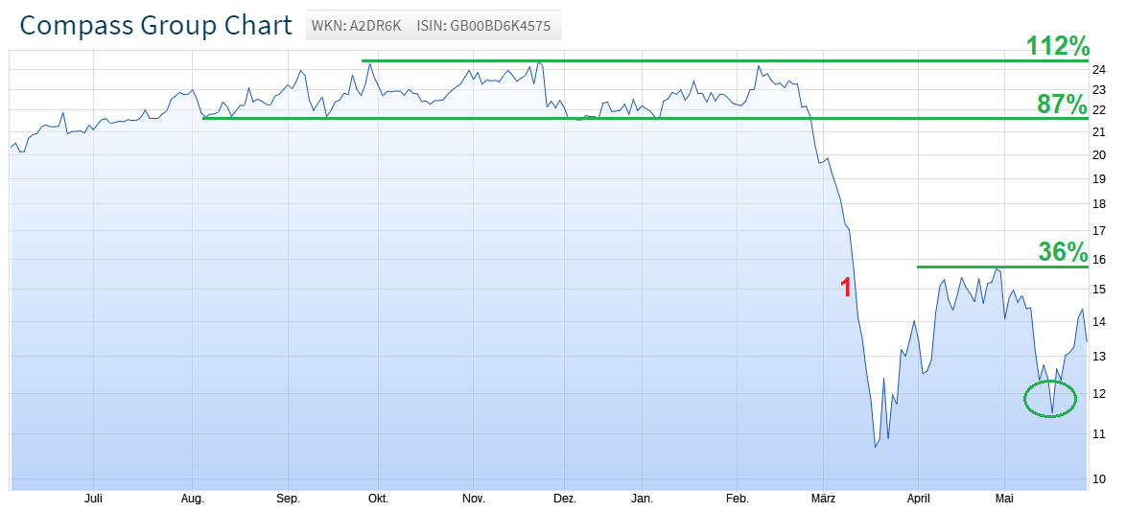Click the price value 24 on the y-axis
Viewport: 1126px width, 512px height.
click(x=1099, y=70)
